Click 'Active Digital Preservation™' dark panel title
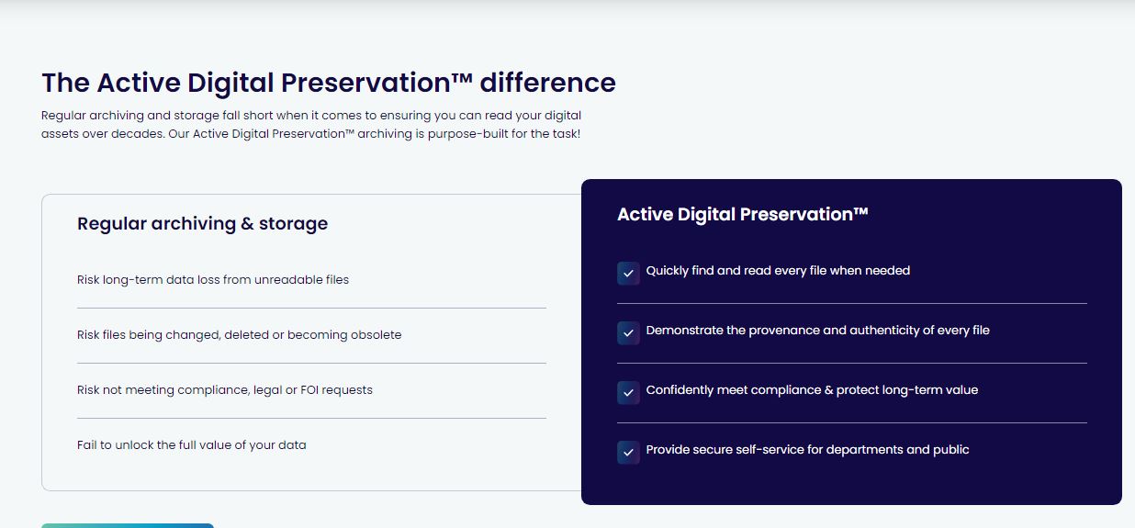Screen dimensions: 1135x528 pyautogui.click(x=743, y=214)
